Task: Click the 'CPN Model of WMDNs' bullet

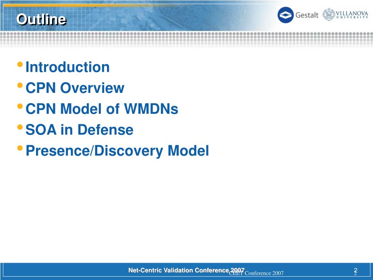Action: click(102, 109)
